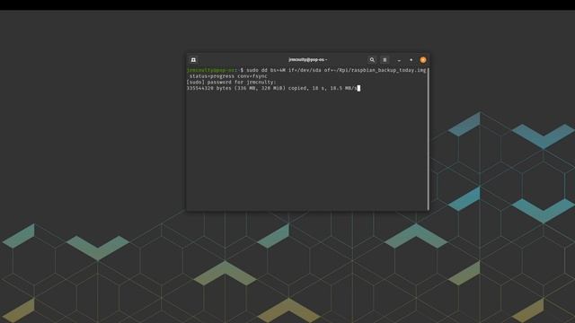Screen dimensions: 575x323
Task: Open a new terminal tab
Action: (193, 60)
